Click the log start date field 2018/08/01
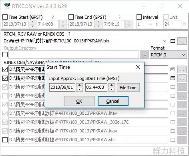189x156 pixels. [62, 88]
